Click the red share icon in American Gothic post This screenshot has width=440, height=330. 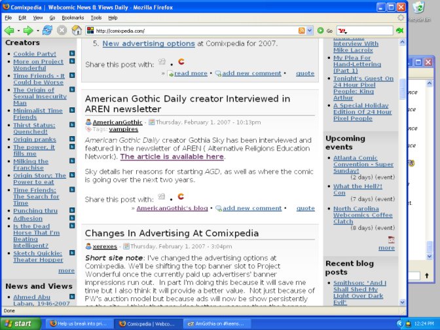pos(181,196)
